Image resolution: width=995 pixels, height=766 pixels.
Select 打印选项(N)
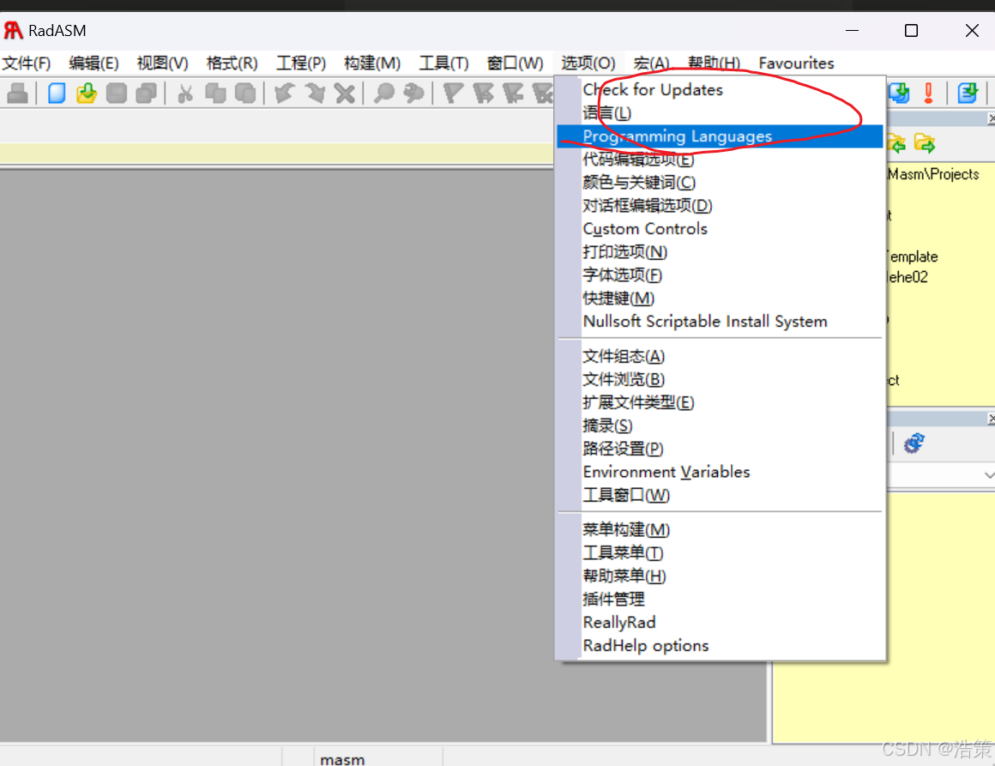coord(720,252)
